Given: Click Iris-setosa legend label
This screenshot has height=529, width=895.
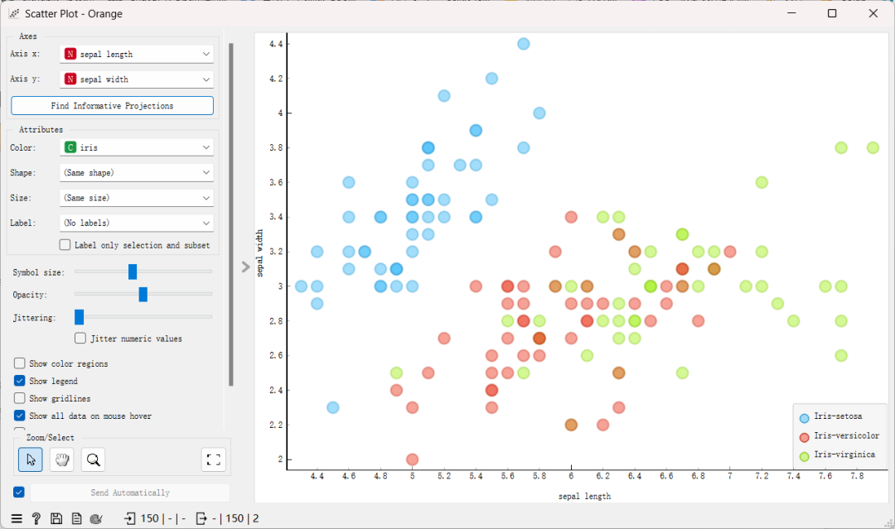Looking at the screenshot, I should [838, 416].
